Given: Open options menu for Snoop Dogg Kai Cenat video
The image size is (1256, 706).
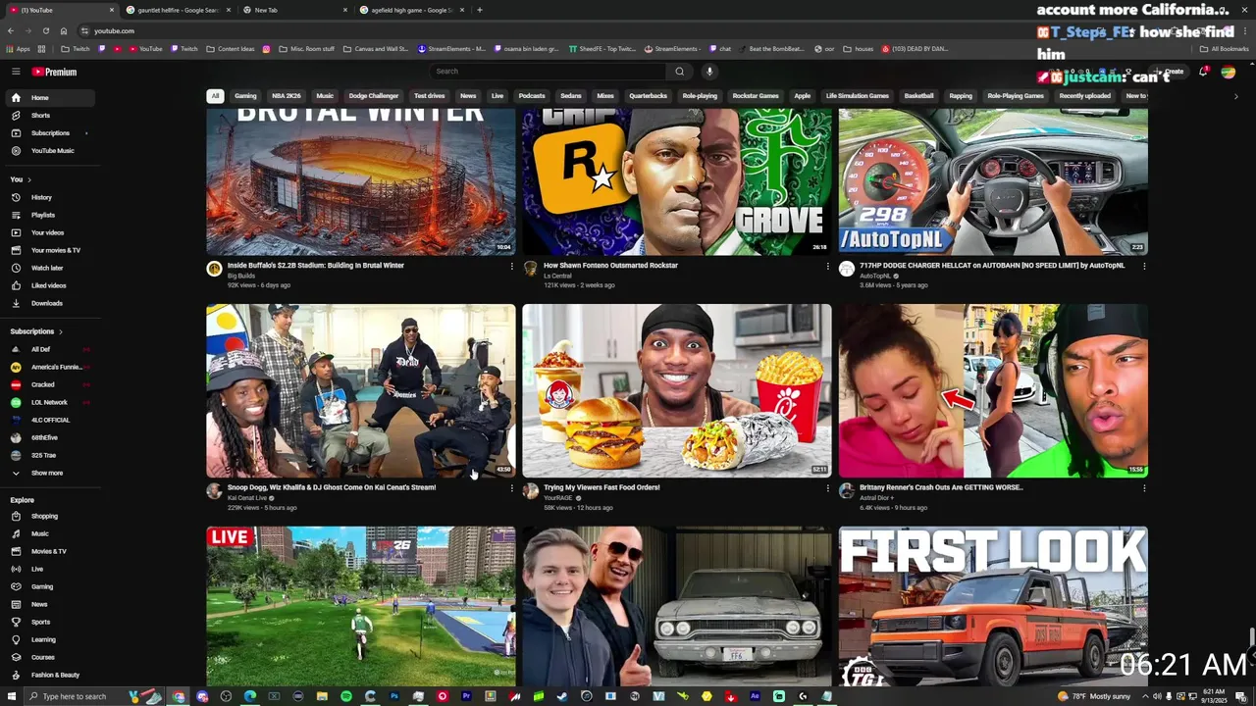Looking at the screenshot, I should 511,487.
